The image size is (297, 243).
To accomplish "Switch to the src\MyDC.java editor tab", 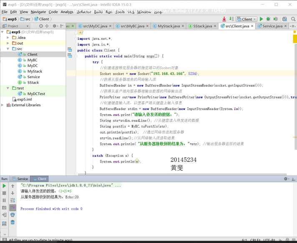I will click(x=95, y=26).
